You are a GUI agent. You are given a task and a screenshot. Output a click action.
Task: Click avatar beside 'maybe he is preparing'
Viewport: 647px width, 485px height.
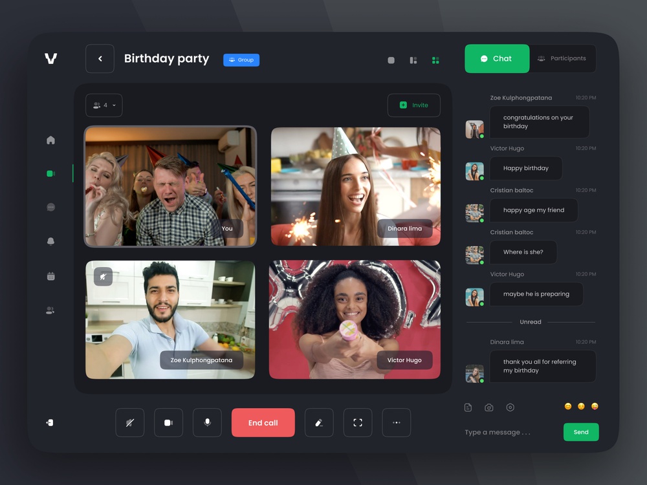(x=474, y=297)
